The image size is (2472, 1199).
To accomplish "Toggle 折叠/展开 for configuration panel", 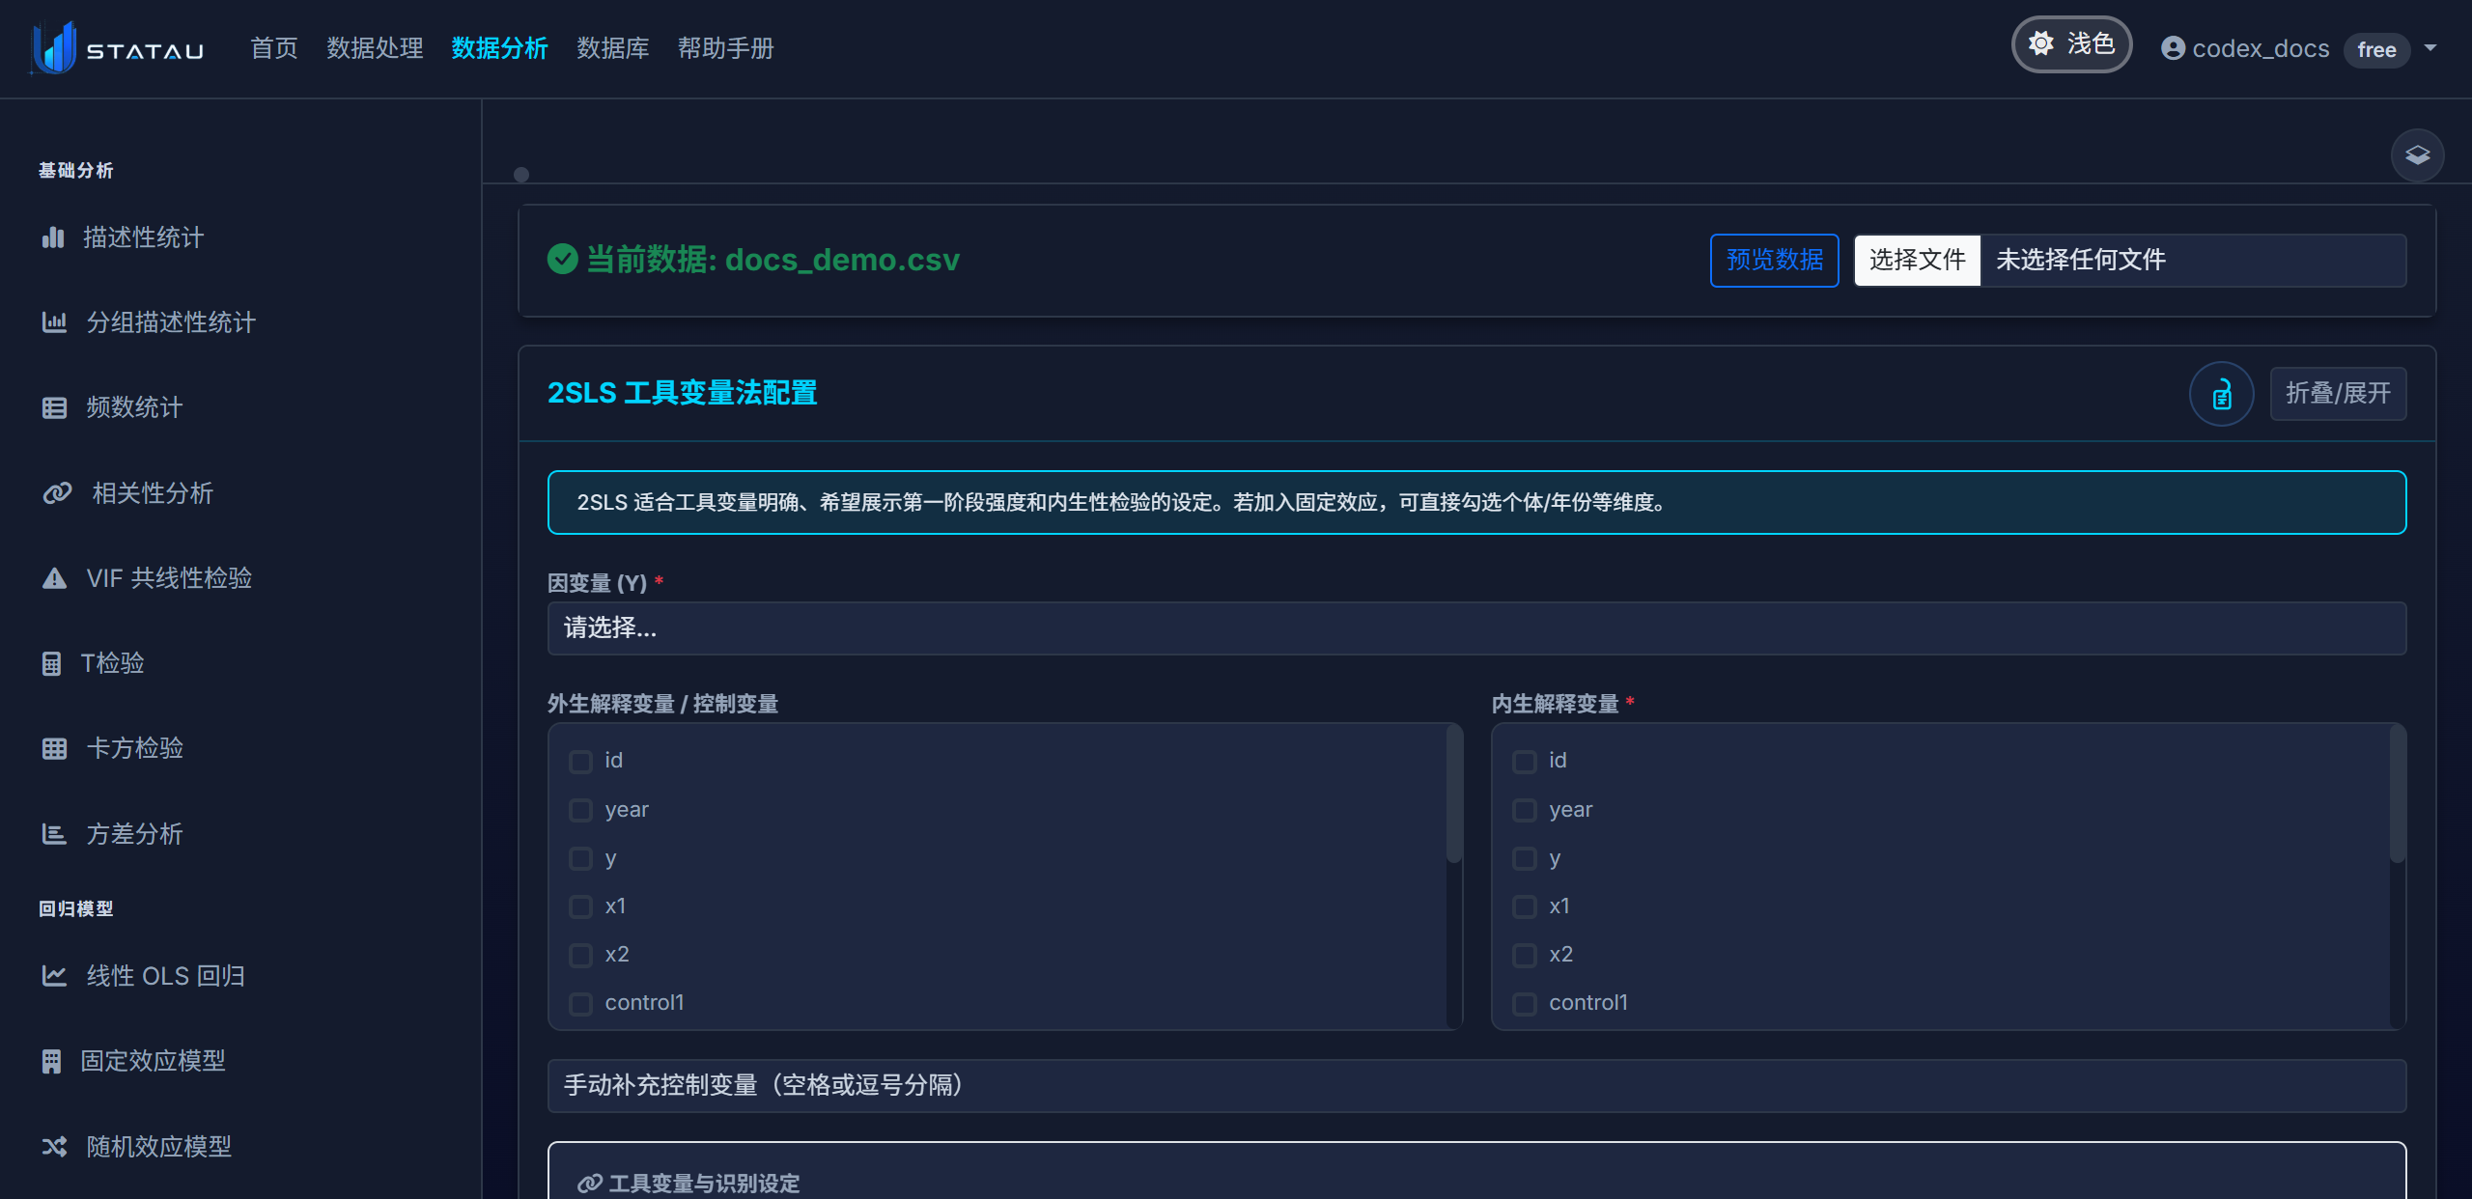I will [x=2338, y=394].
